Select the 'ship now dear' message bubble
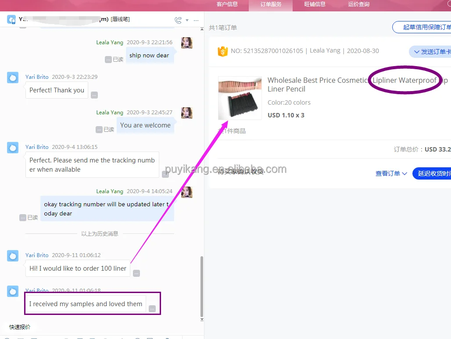Viewport: 451px width, 339px height. 149,55
